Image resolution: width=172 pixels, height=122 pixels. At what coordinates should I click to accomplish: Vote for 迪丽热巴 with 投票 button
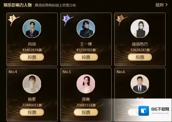pyautogui.click(x=140, y=57)
